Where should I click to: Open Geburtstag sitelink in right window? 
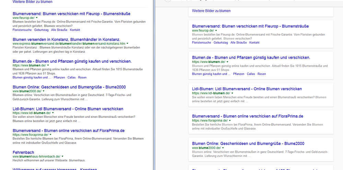[x=221, y=42]
